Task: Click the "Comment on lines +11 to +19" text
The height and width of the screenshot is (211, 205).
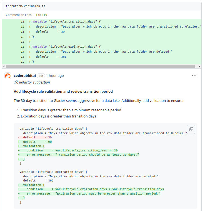Action: tap(27, 15)
